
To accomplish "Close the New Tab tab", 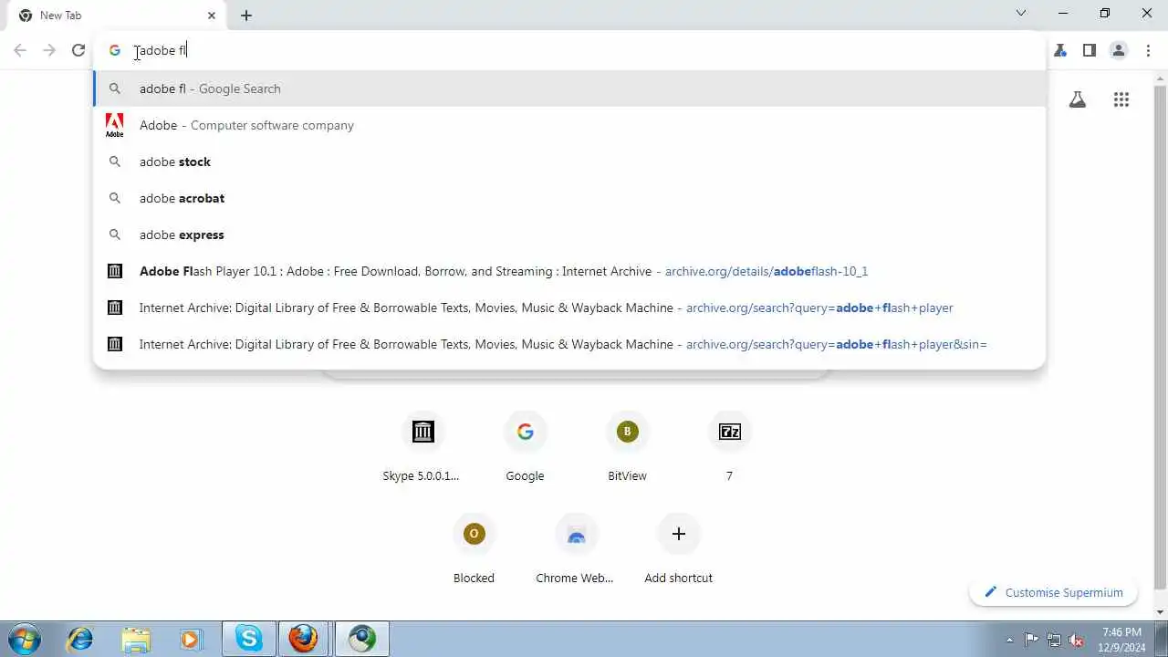I will point(212,16).
